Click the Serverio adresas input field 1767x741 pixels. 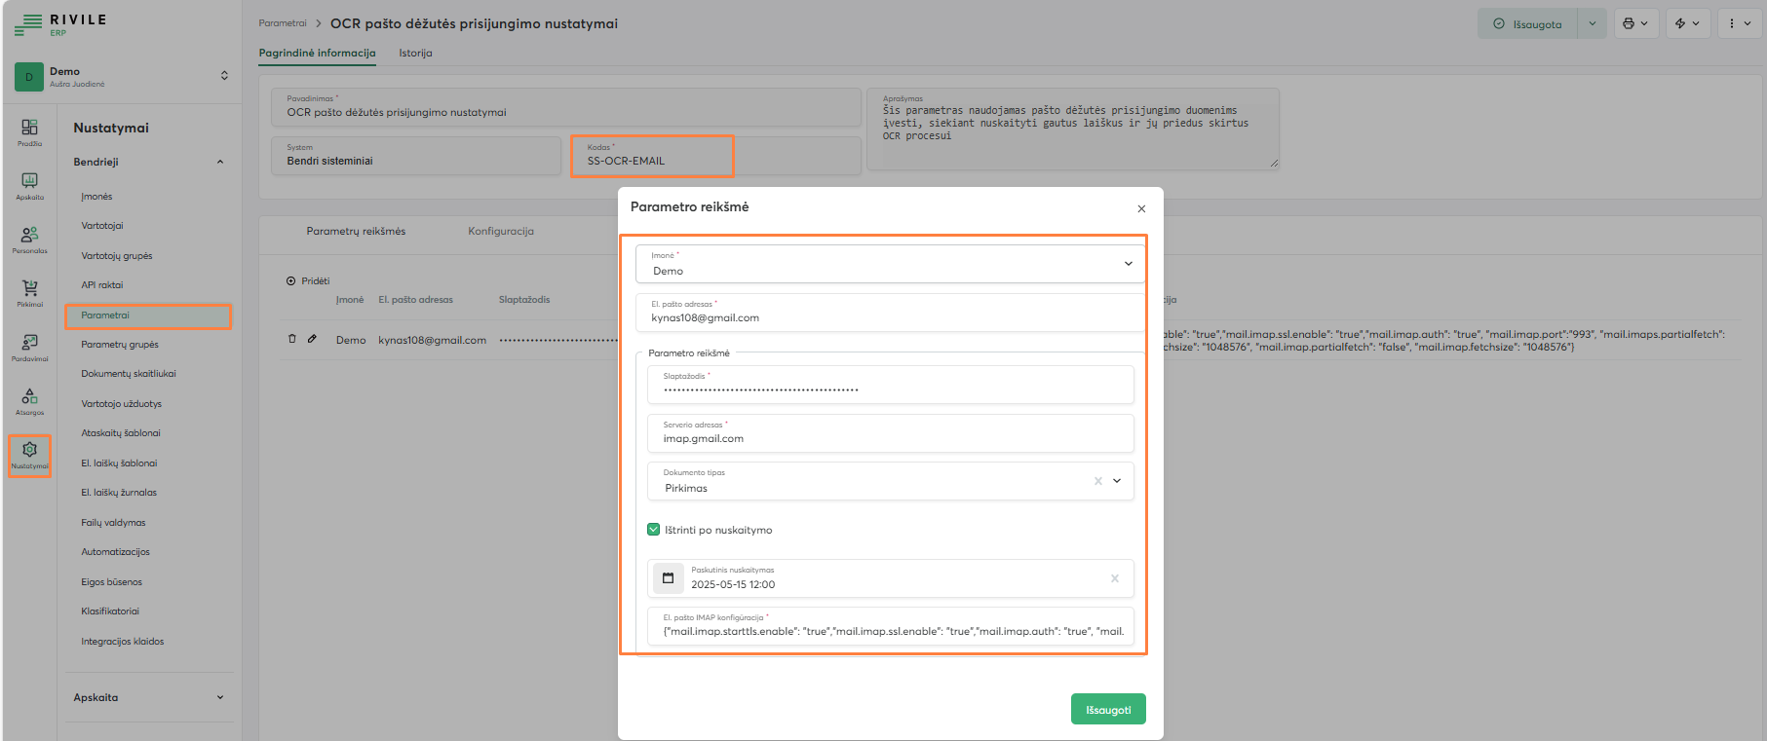click(x=889, y=438)
